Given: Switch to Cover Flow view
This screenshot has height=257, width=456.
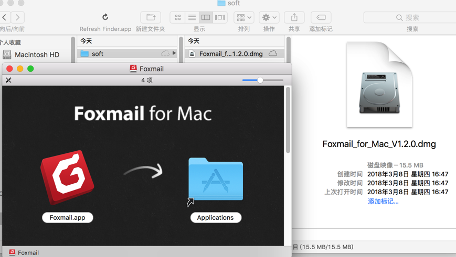Looking at the screenshot, I should (220, 17).
